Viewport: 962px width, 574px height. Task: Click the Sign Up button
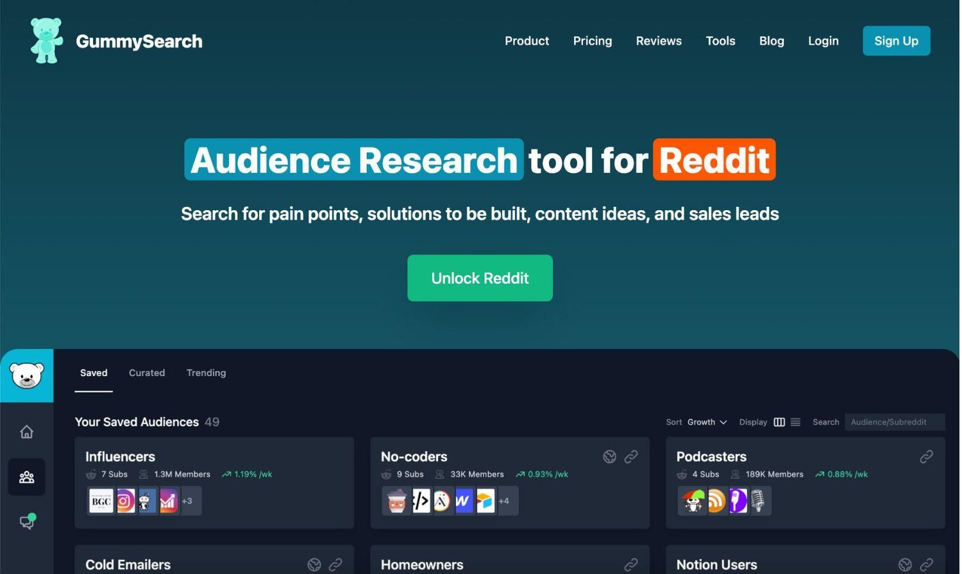point(896,41)
